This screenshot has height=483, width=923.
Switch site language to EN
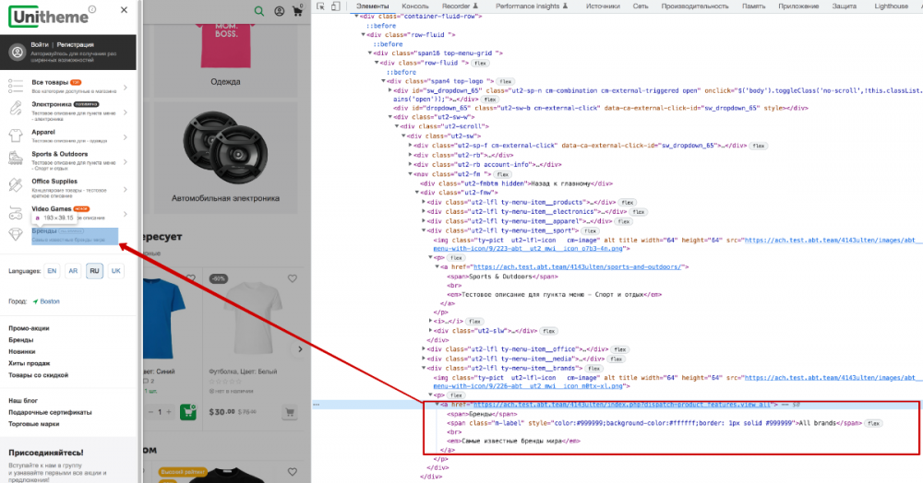[x=52, y=271]
